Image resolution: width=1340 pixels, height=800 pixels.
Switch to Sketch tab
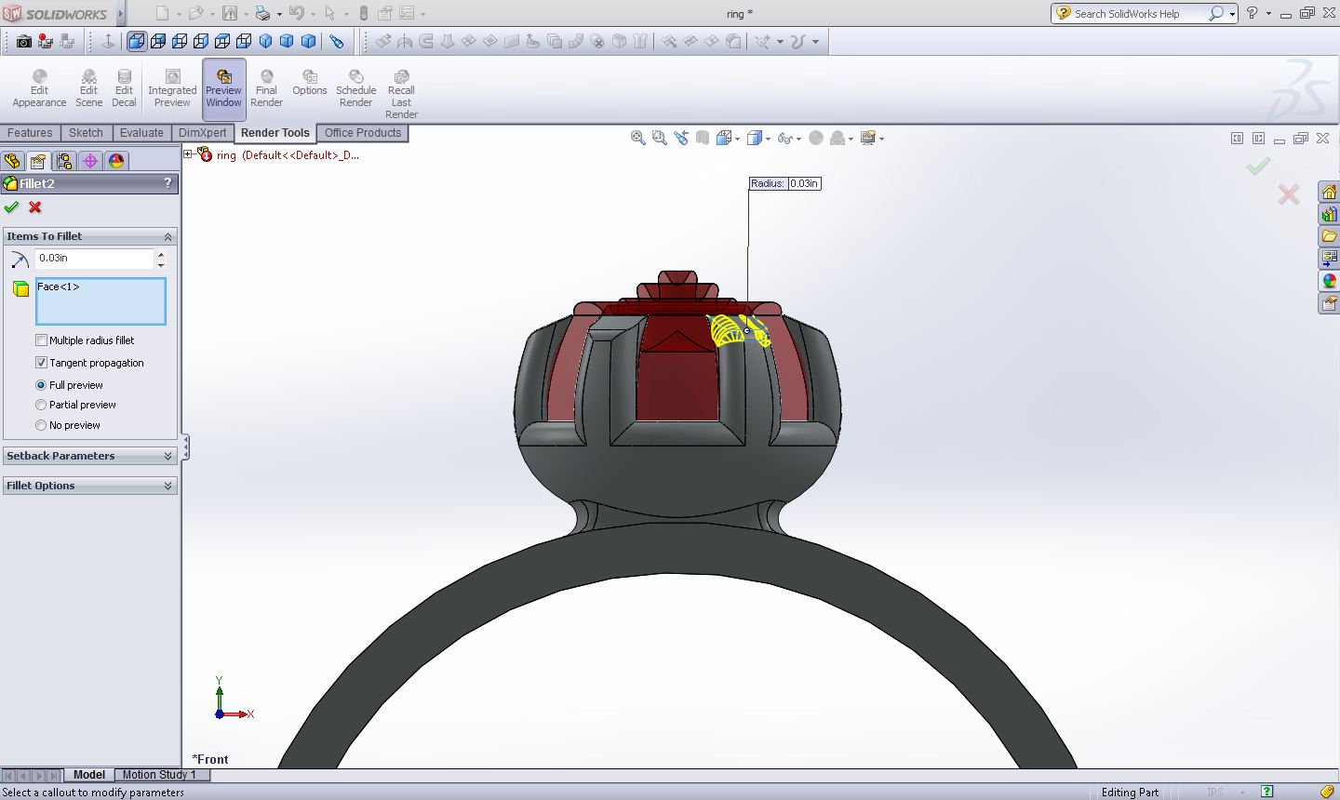click(86, 133)
